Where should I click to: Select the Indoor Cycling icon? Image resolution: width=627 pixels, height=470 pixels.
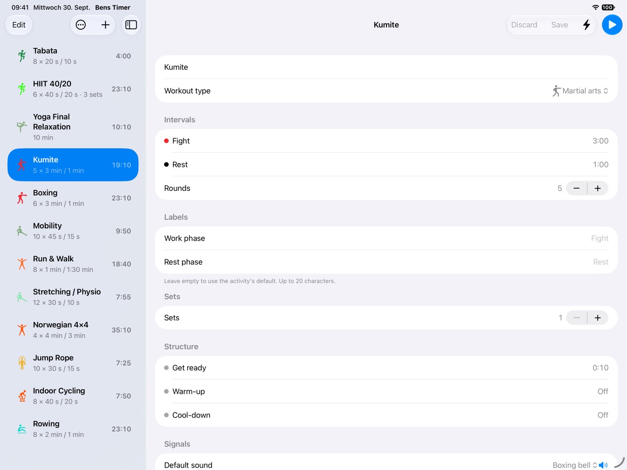[x=22, y=396]
